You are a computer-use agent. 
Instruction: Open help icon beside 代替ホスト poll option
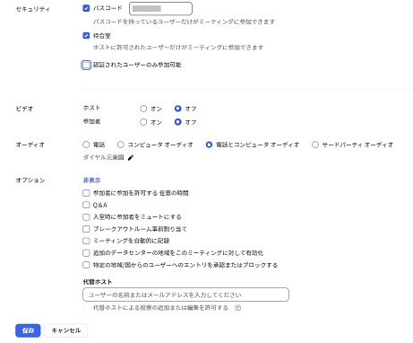(x=237, y=308)
